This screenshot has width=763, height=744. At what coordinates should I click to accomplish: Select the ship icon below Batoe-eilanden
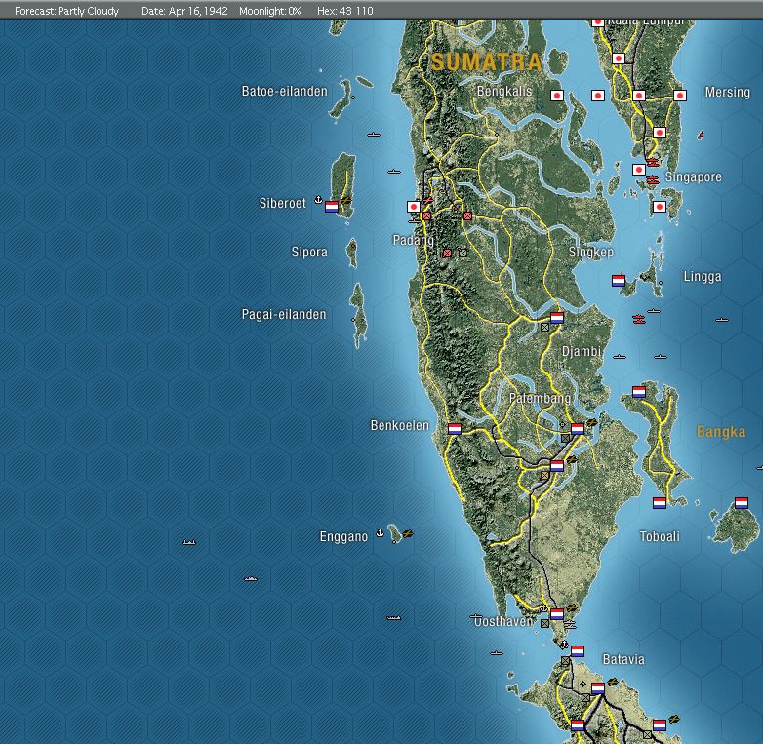pos(374,135)
